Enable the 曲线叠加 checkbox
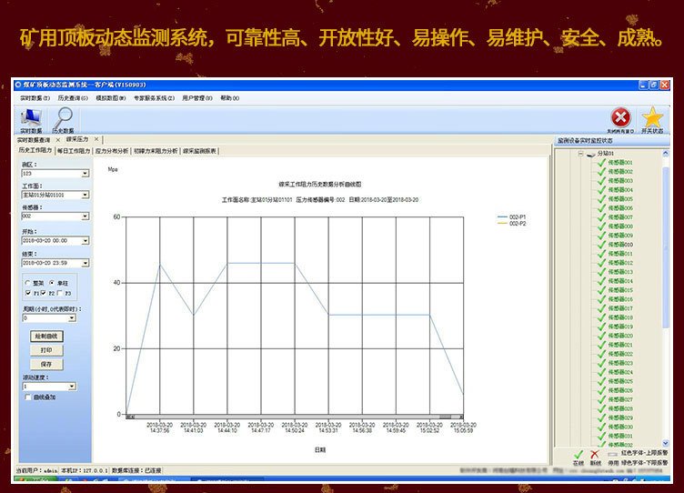 click(28, 397)
